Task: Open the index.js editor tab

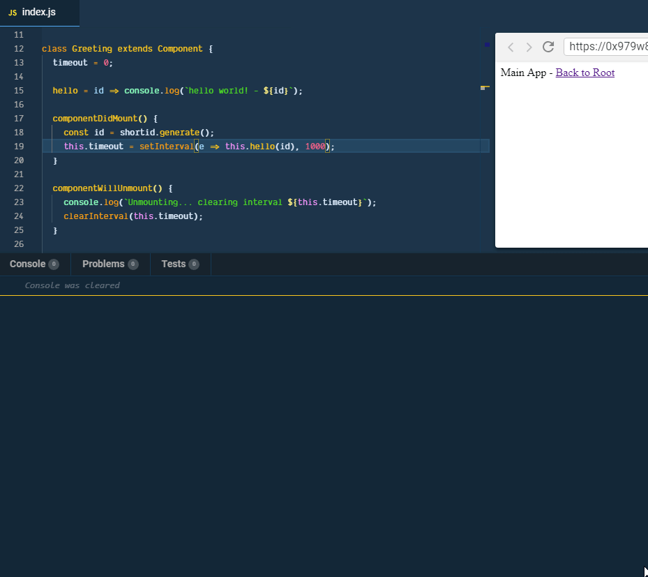Action: tap(38, 13)
